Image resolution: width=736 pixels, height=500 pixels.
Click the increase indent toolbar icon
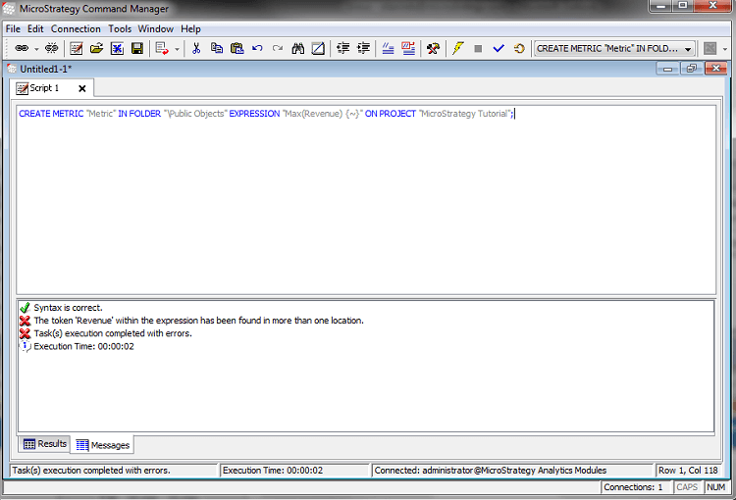click(363, 48)
